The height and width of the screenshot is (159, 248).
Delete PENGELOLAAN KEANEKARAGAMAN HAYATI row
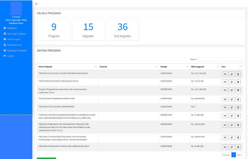point(238,99)
